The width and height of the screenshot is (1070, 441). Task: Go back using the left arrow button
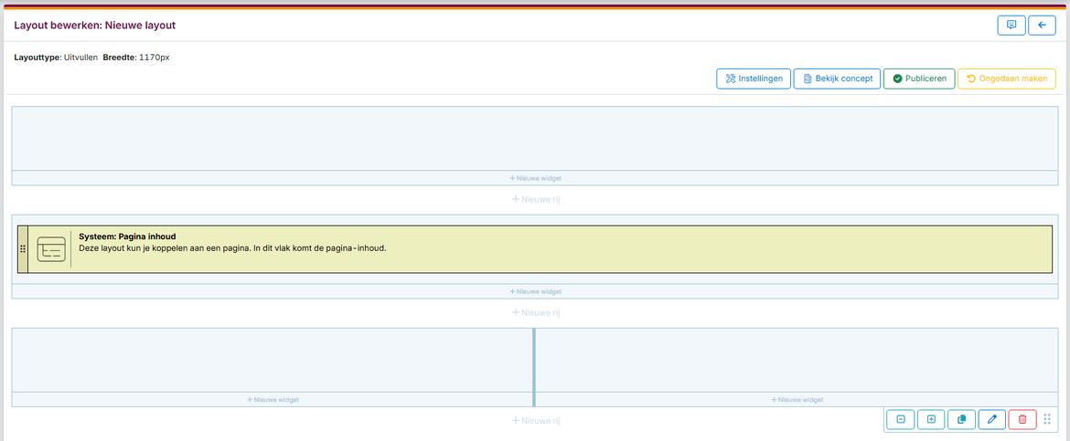point(1042,26)
